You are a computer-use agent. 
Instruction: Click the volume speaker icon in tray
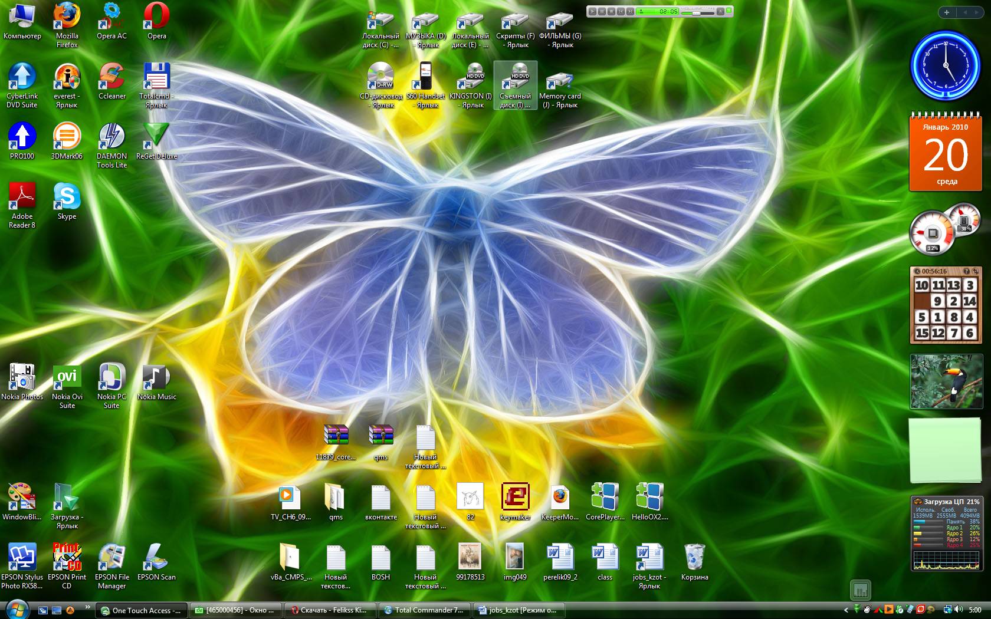point(958,610)
